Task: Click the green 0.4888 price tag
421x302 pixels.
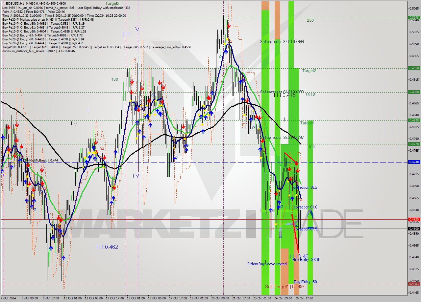Action: coord(413,92)
